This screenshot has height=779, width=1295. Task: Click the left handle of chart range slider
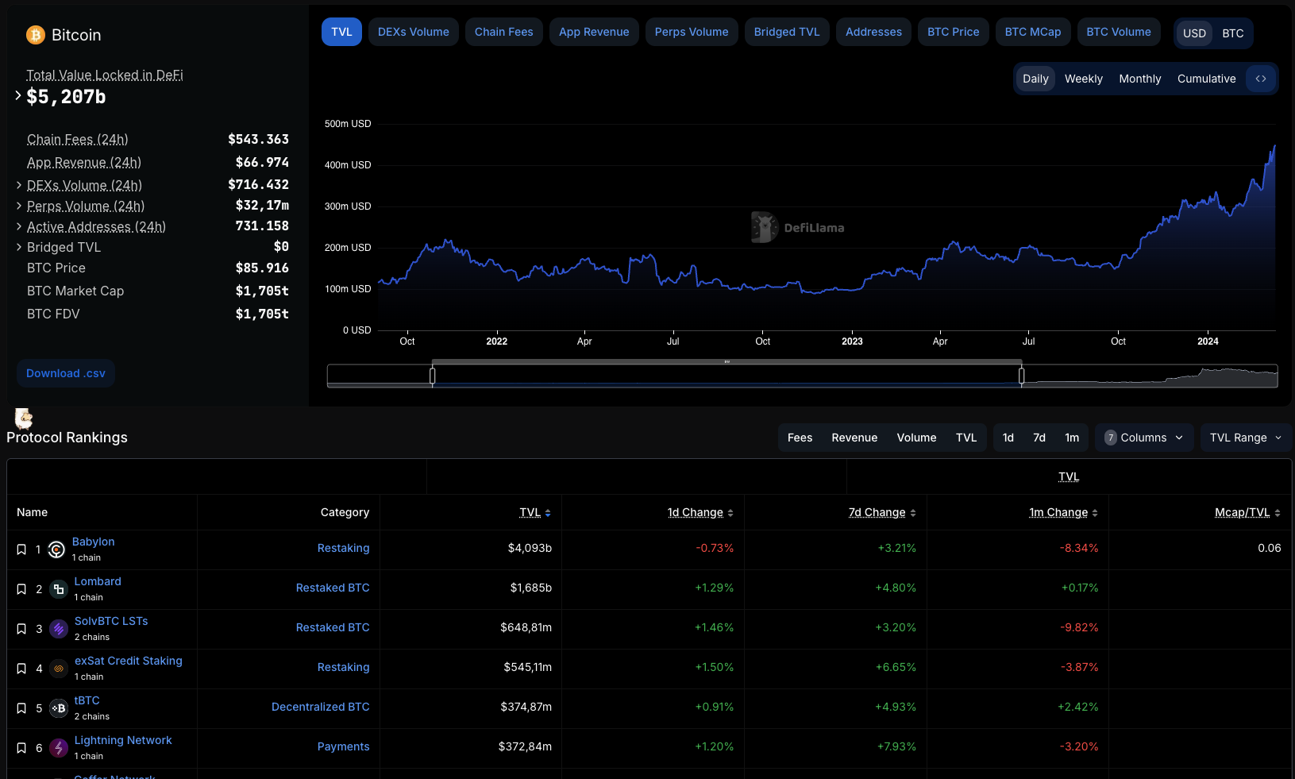(x=433, y=376)
